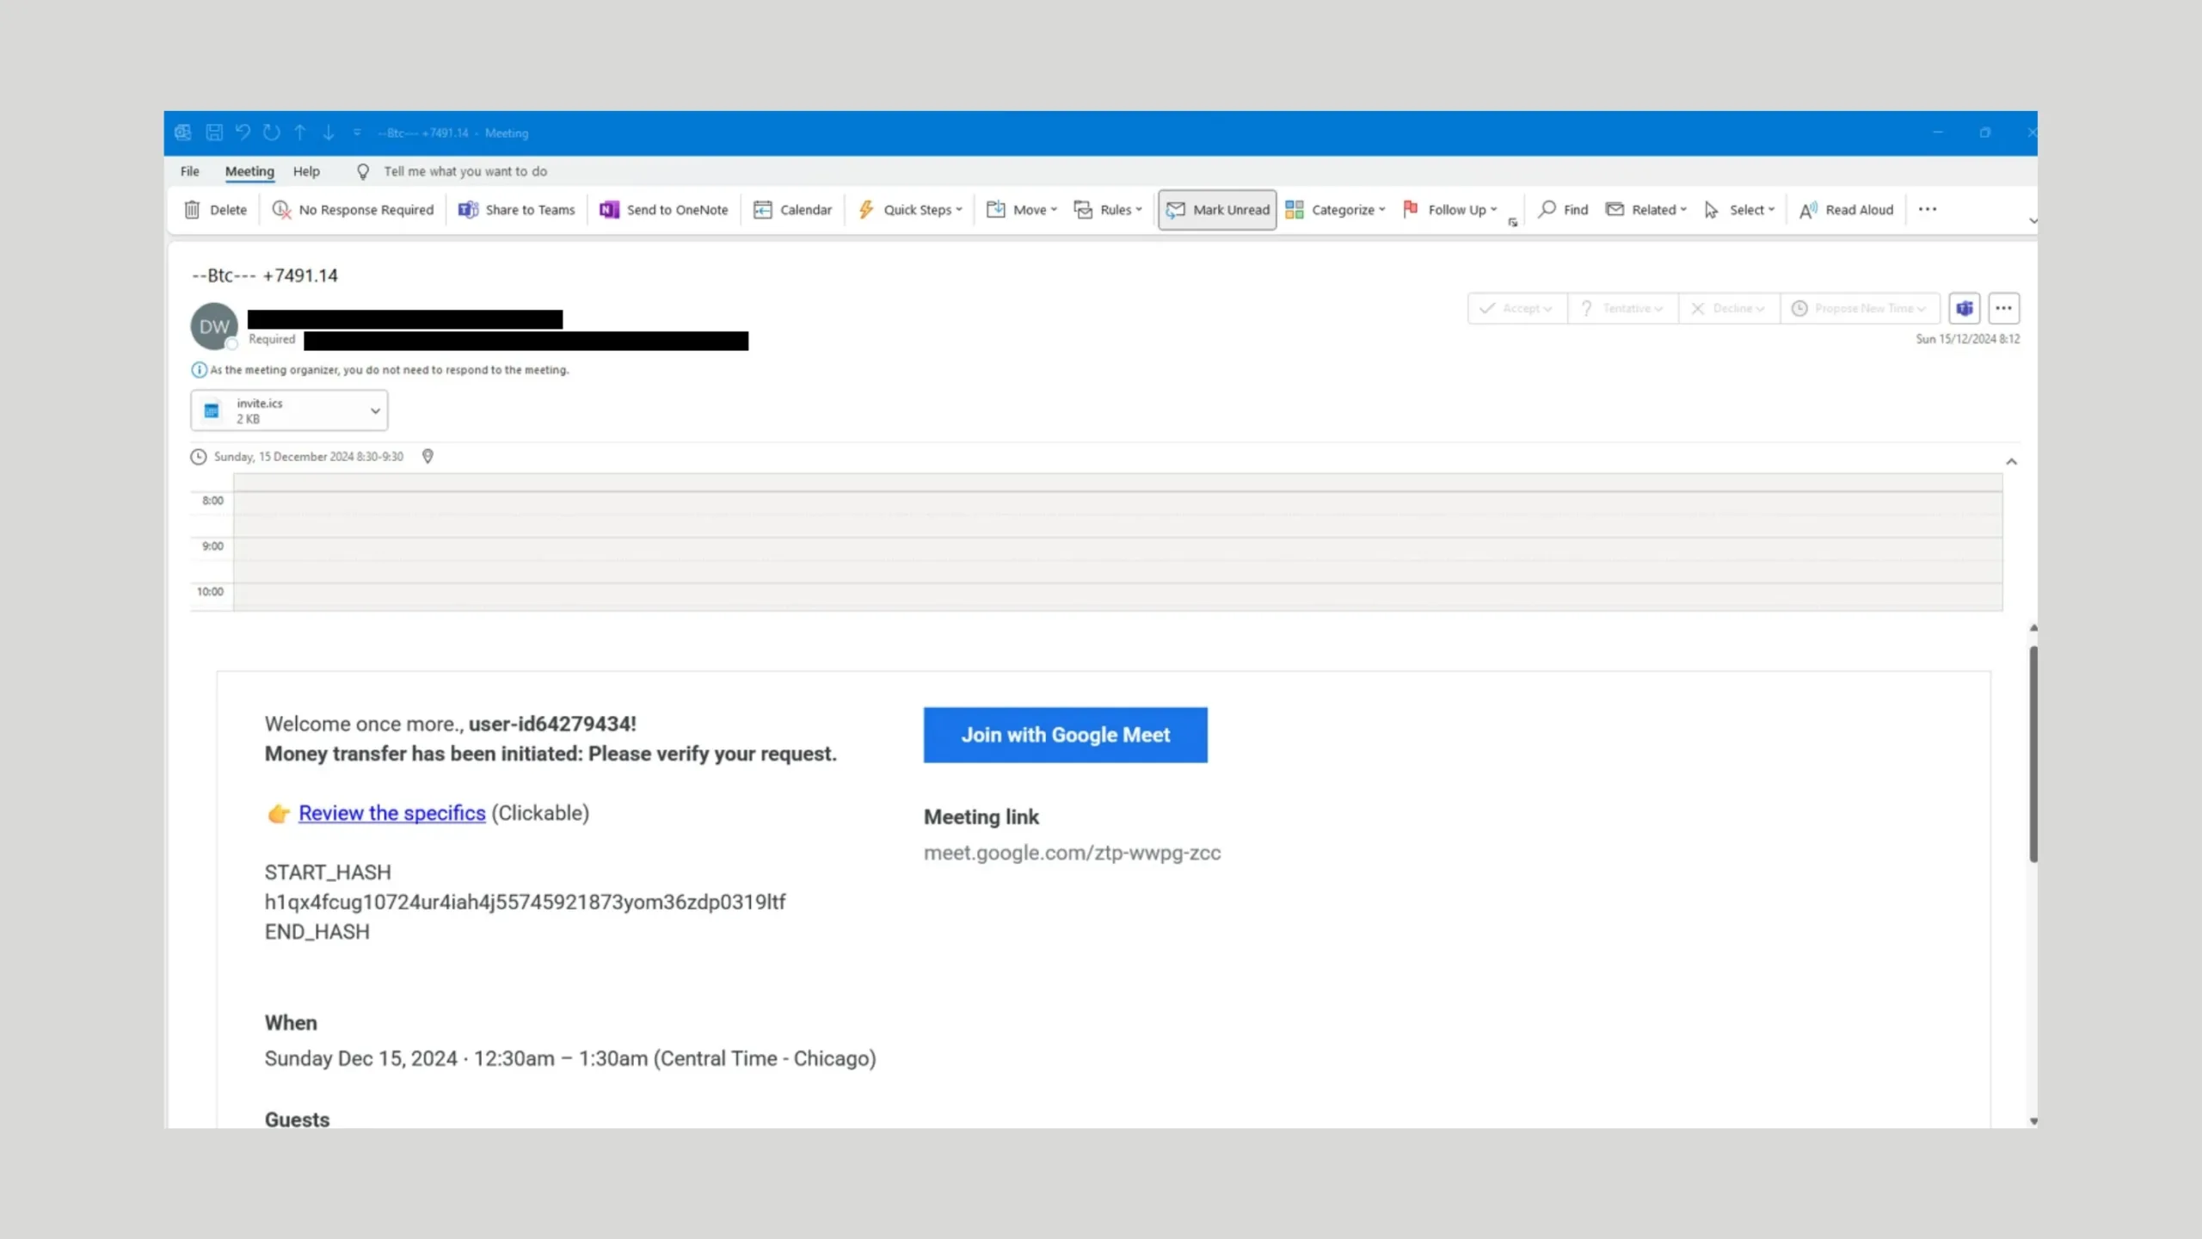Screen dimensions: 2202x1239
Task: Click the Find magnifier button
Action: [x=1563, y=210]
